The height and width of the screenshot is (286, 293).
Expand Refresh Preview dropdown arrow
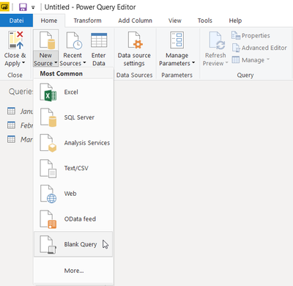click(x=226, y=63)
